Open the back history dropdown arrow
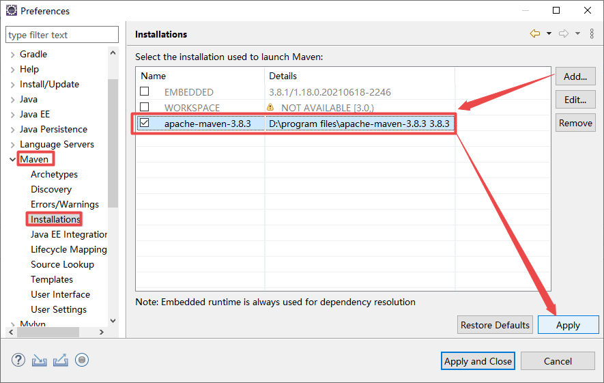 [549, 33]
